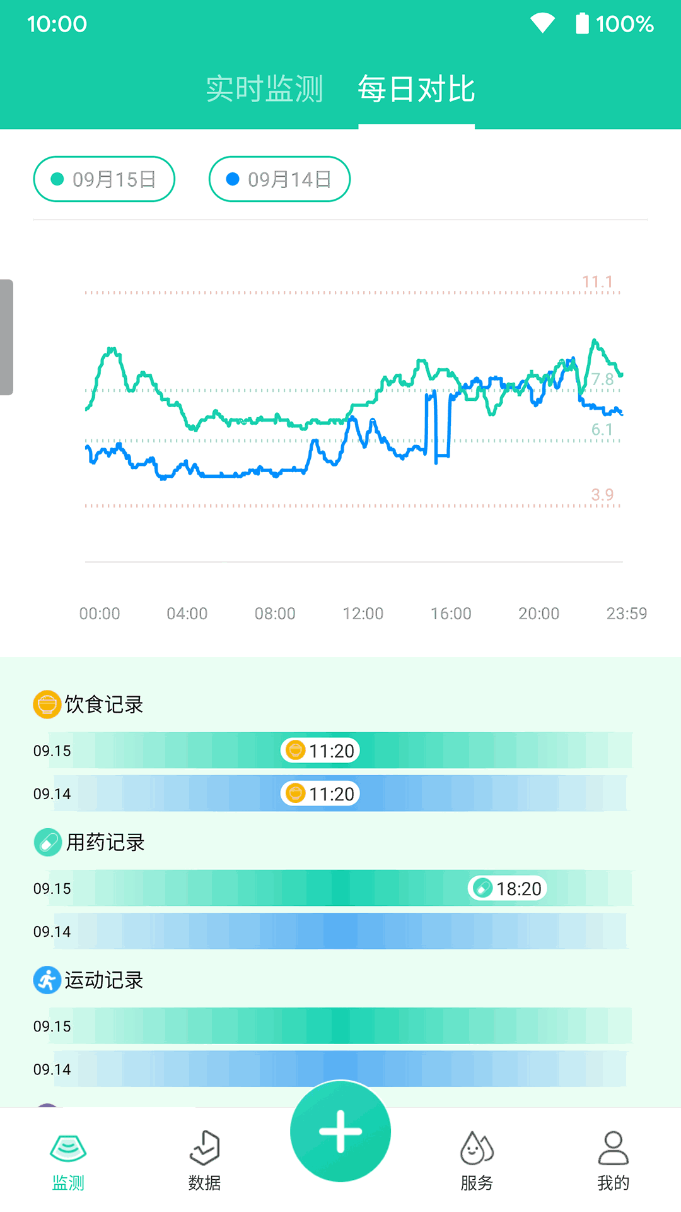This screenshot has width=681, height=1212.
Task: Switch to the 实时监测 tab
Action: [264, 89]
